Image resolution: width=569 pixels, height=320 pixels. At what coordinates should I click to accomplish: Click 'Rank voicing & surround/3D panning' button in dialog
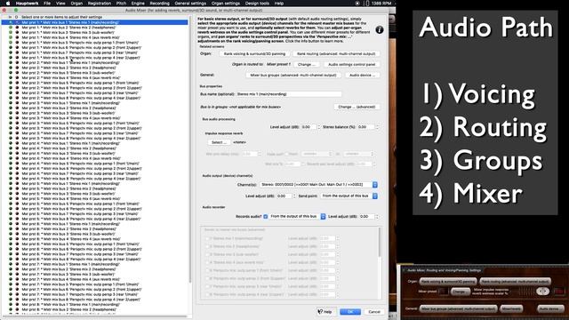pyautogui.click(x=254, y=53)
